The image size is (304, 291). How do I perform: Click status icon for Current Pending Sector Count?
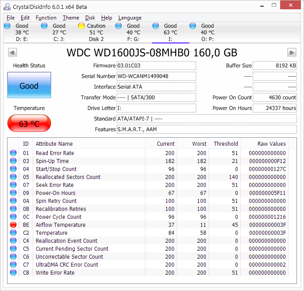(13, 248)
